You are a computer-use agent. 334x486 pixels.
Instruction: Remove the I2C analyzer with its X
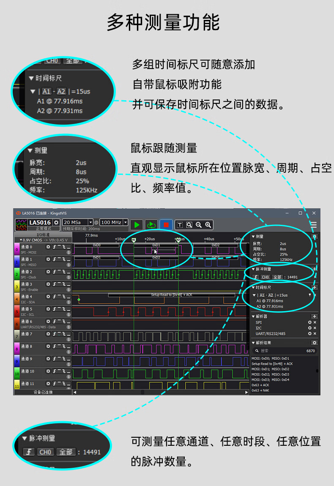pos(315,328)
